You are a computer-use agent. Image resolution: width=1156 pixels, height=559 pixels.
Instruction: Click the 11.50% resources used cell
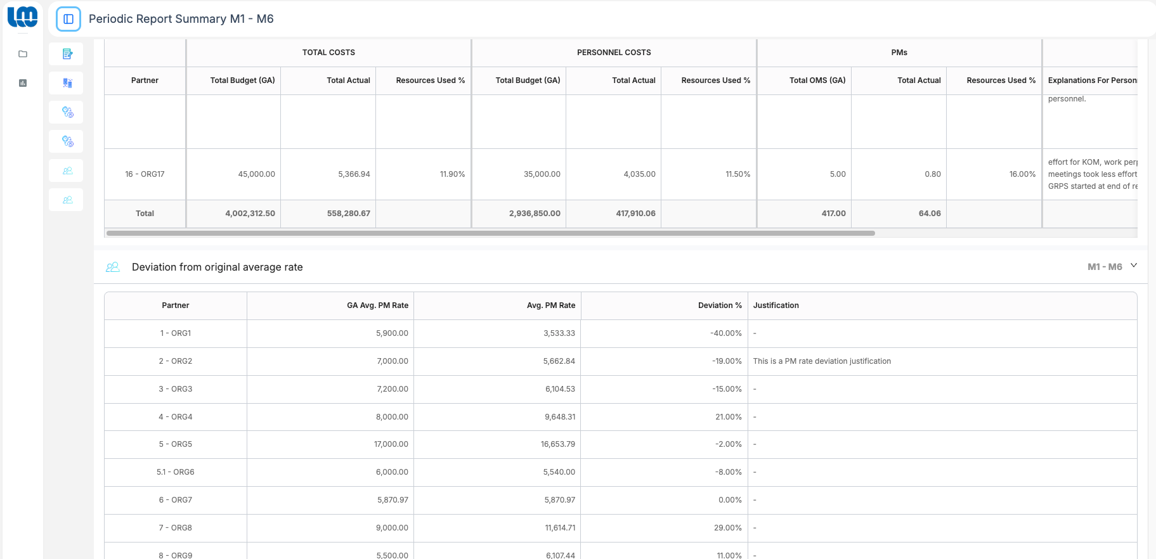709,174
